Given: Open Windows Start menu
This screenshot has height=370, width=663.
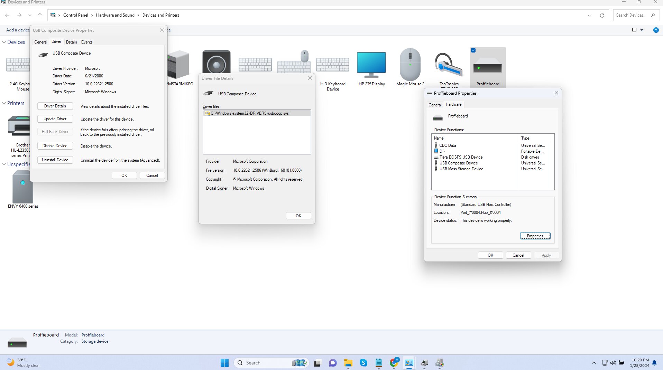Looking at the screenshot, I should [x=224, y=363].
